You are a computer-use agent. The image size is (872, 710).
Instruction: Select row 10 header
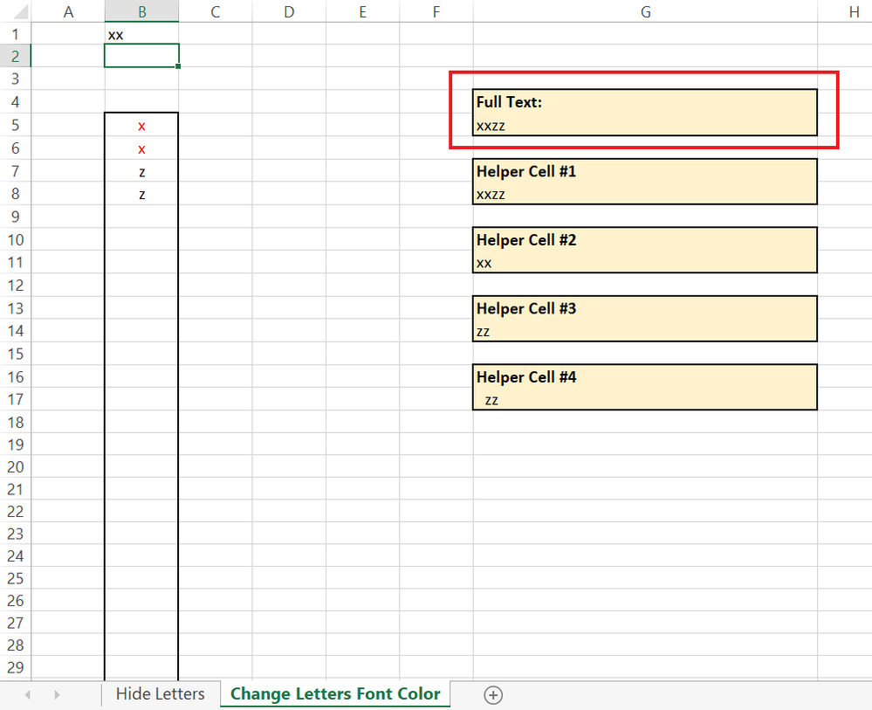tap(15, 239)
